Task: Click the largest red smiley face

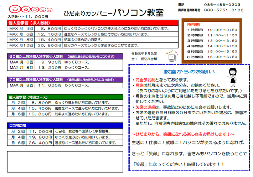Action: pos(15,9)
